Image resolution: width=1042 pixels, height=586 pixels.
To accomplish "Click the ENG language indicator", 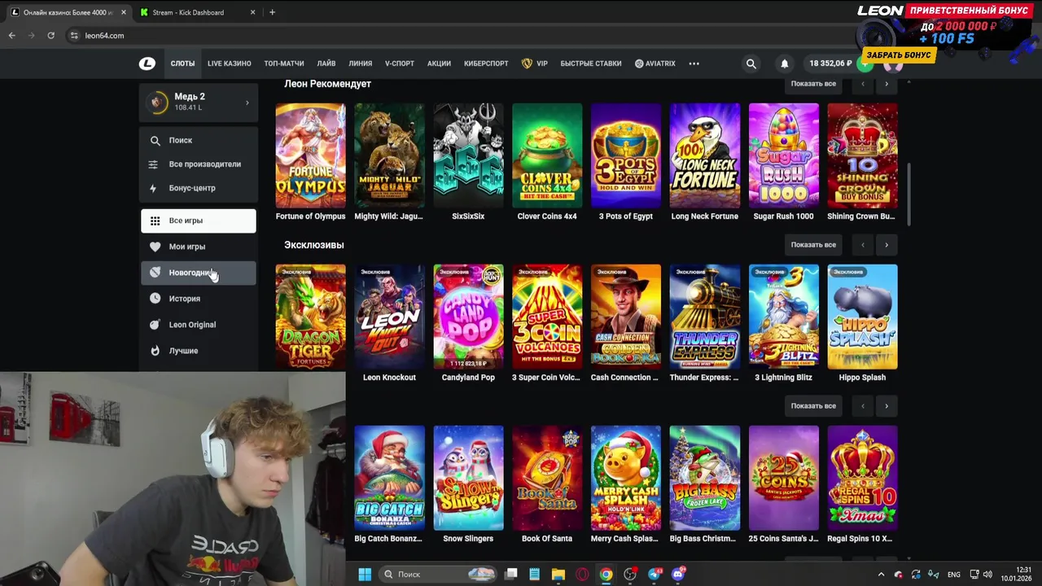I will pyautogui.click(x=953, y=575).
